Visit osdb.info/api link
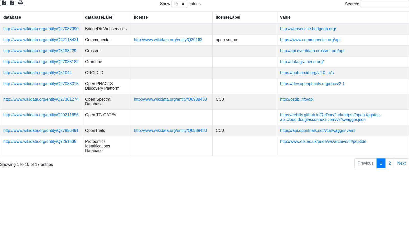 pos(297,99)
